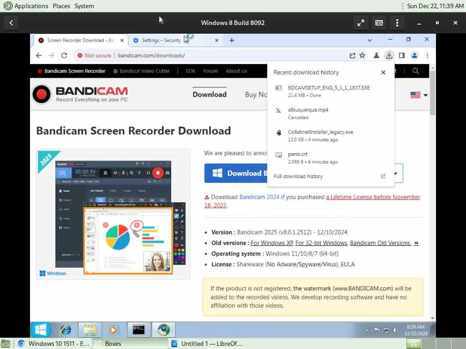This screenshot has height=349, width=466.
Task: Open the Windows Start button
Action: 41,330
